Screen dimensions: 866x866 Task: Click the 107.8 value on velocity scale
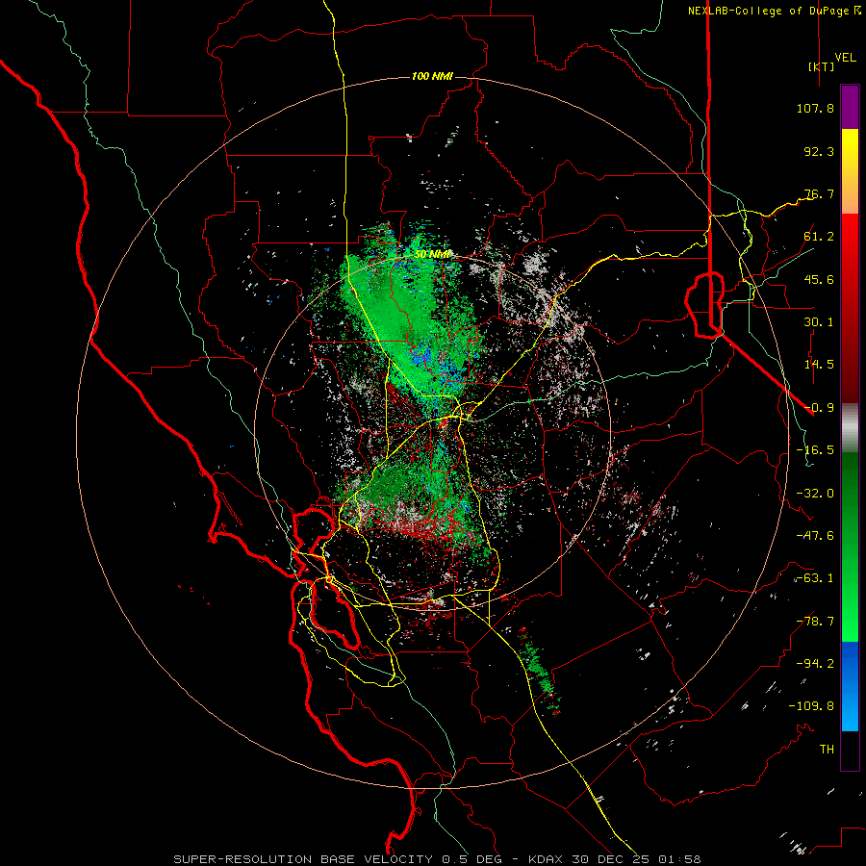click(815, 108)
